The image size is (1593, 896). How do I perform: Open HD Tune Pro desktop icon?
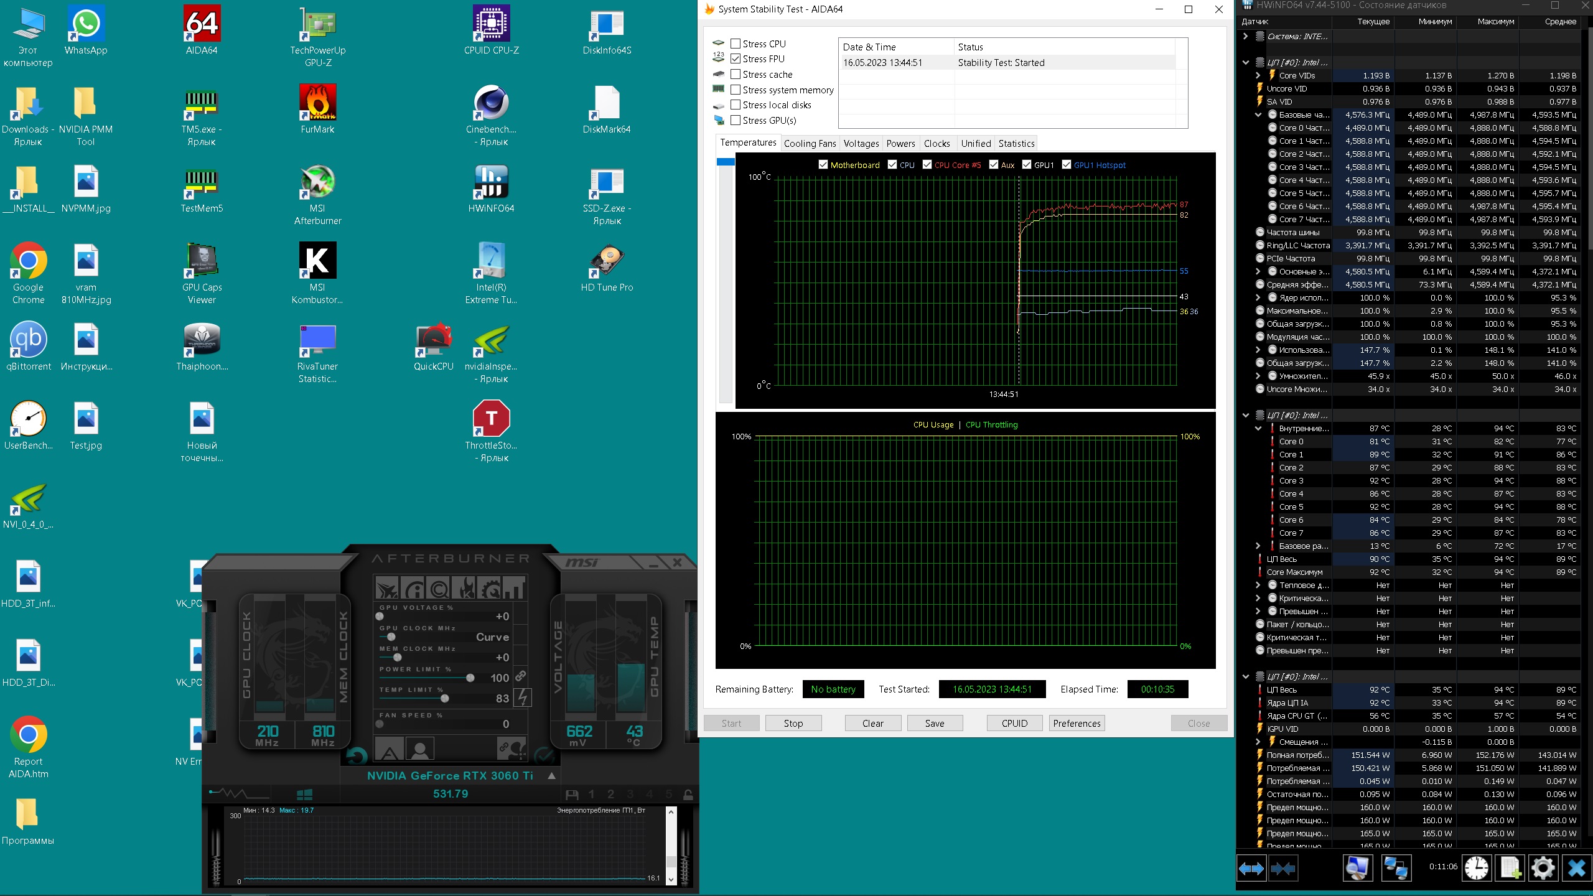pos(607,267)
